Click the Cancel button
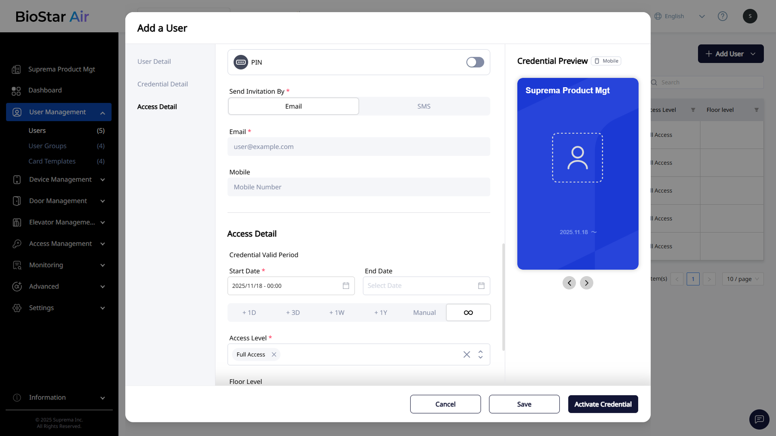Viewport: 776px width, 436px height. click(x=445, y=404)
